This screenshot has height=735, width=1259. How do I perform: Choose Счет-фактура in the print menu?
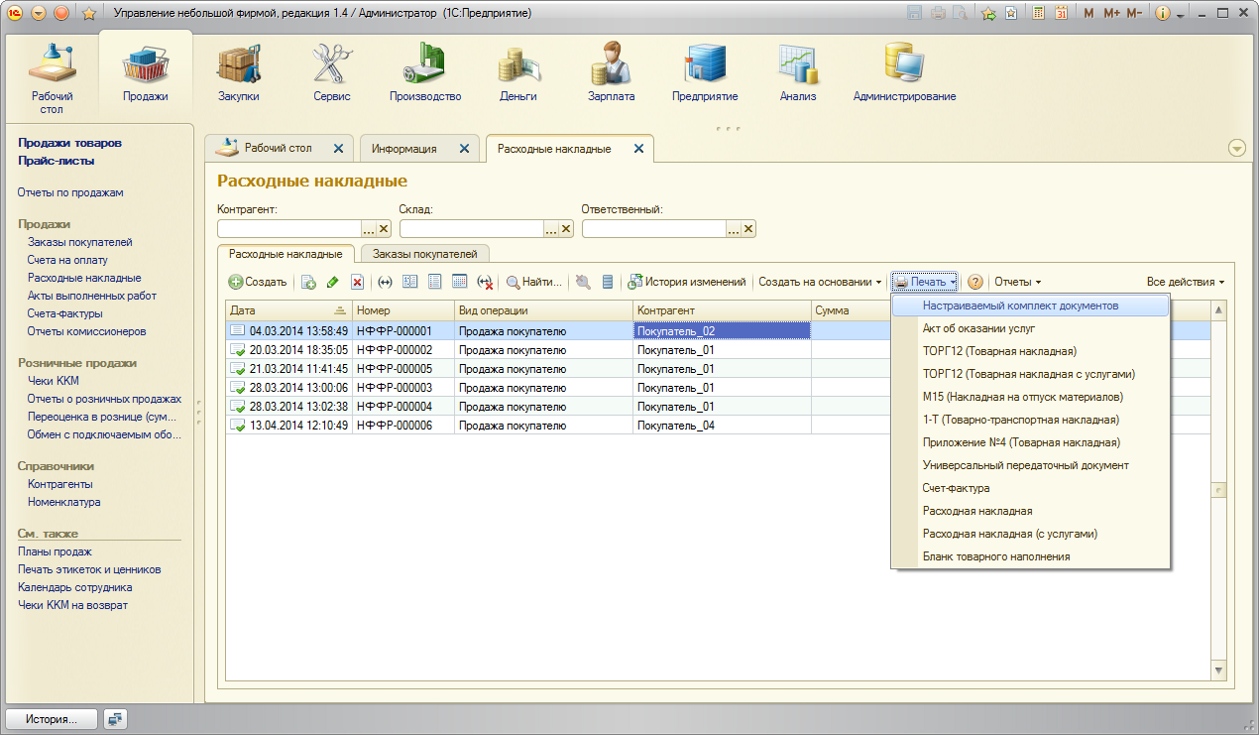(x=956, y=488)
